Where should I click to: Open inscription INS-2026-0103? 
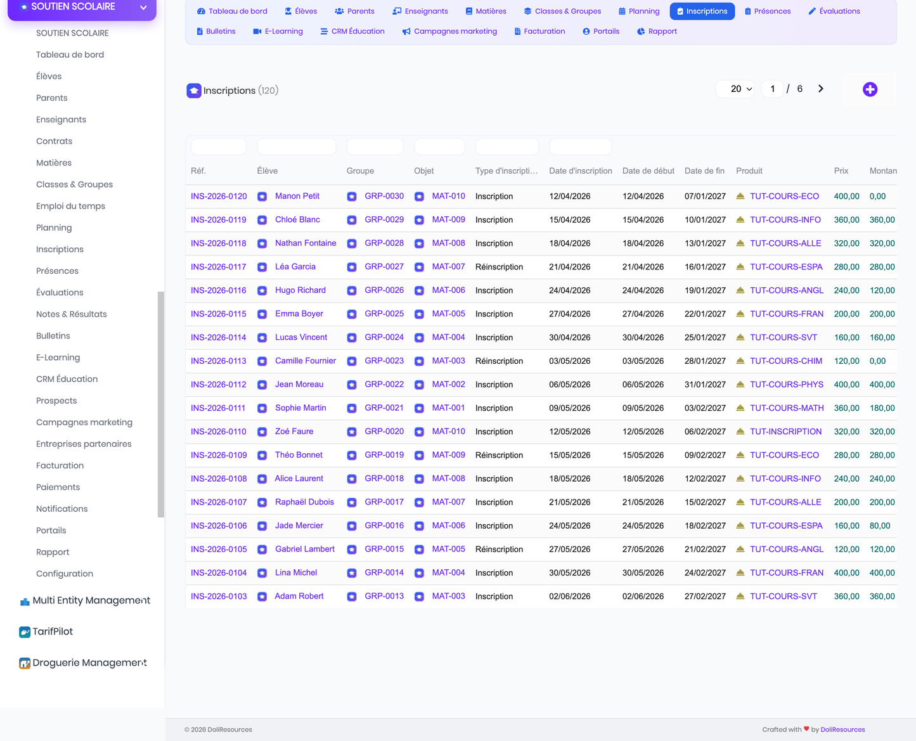point(219,596)
